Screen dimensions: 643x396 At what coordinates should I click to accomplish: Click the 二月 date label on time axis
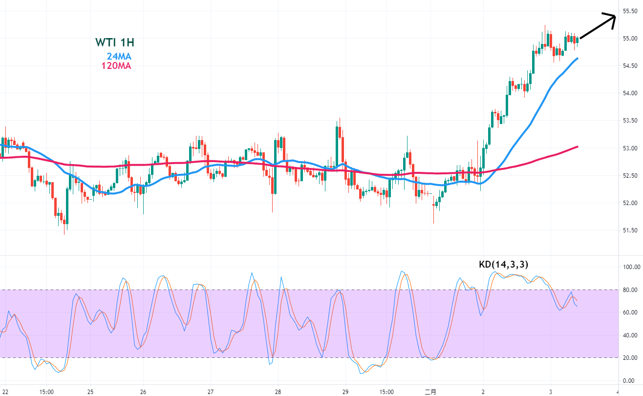coord(431,392)
